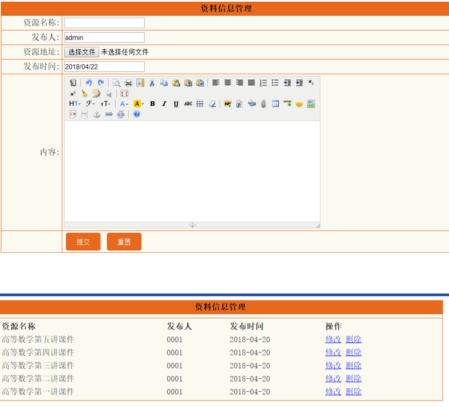This screenshot has height=407, width=449.
Task: Click paste as plain text icon
Action: click(188, 83)
